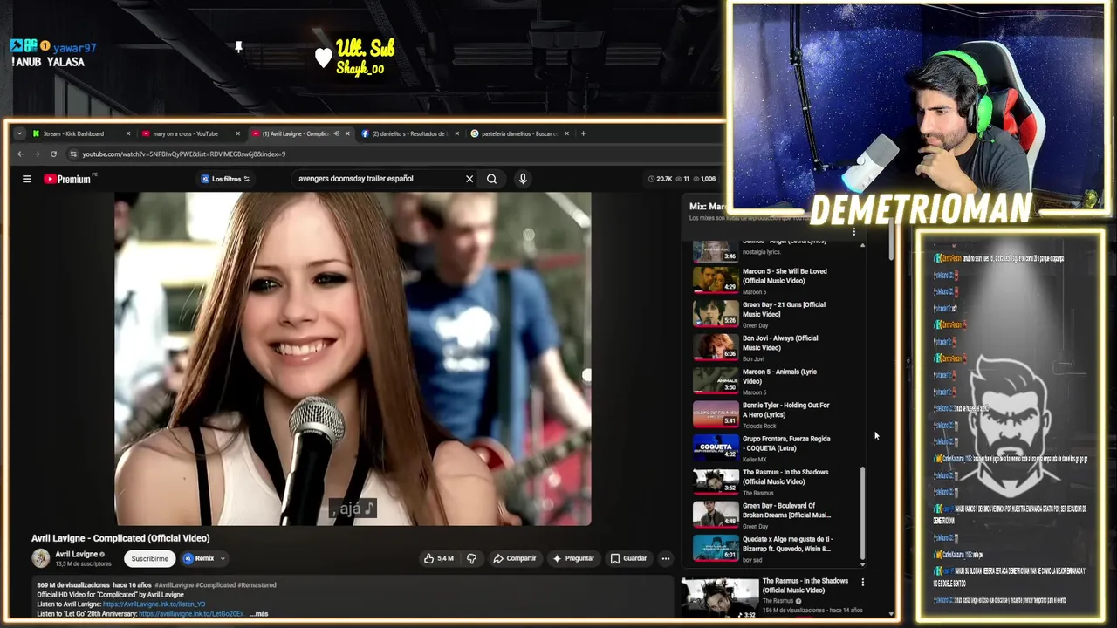Click the YouTube search input field

point(378,179)
